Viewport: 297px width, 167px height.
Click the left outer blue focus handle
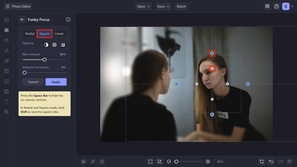176,84
